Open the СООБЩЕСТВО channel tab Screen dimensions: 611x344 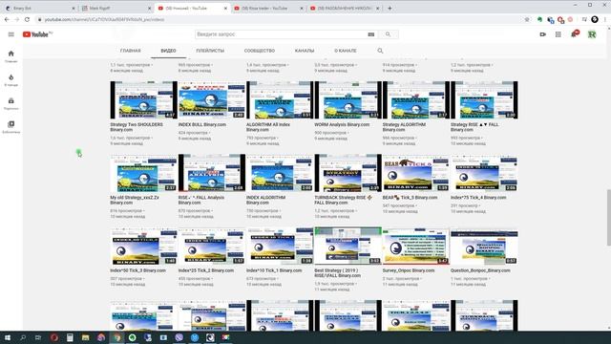[x=260, y=51]
